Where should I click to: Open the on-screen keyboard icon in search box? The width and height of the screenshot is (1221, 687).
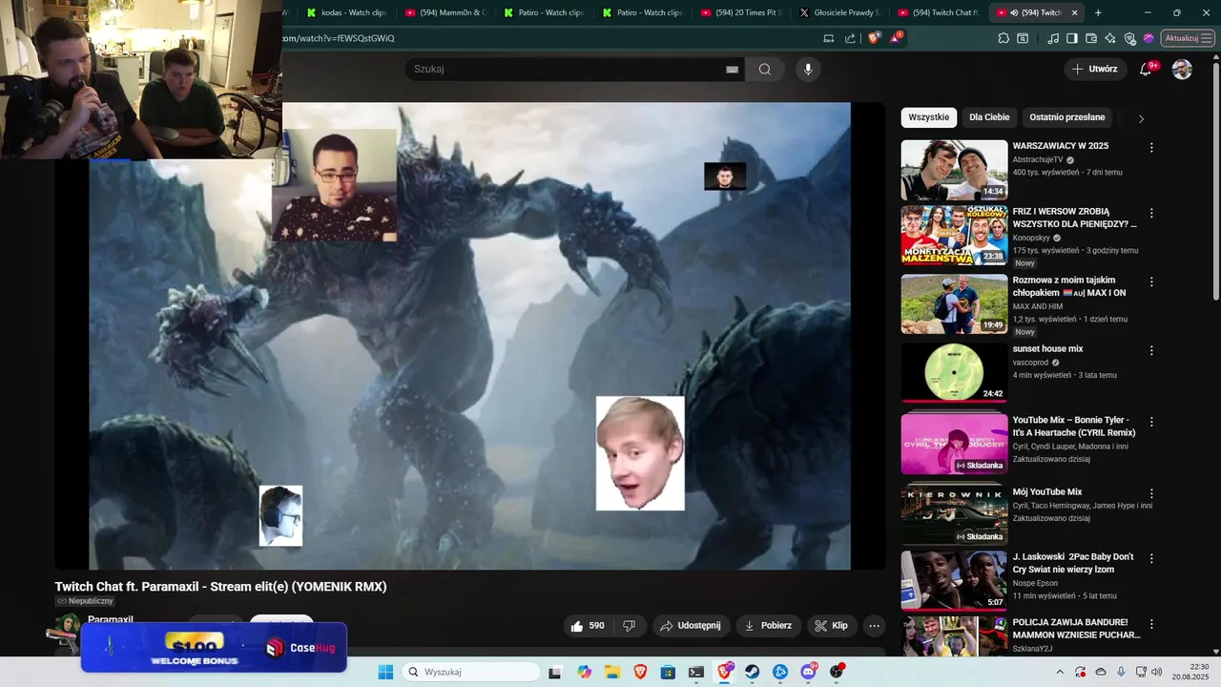[732, 69]
